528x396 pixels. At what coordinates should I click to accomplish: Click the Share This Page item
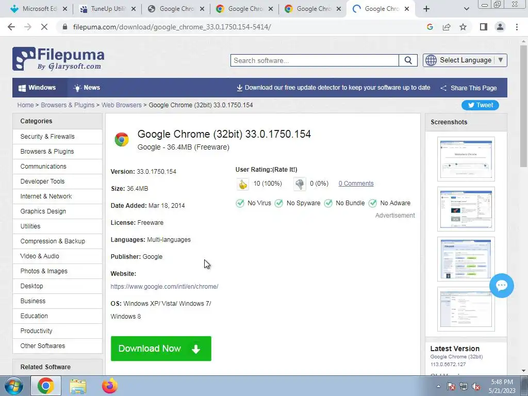[x=469, y=88]
